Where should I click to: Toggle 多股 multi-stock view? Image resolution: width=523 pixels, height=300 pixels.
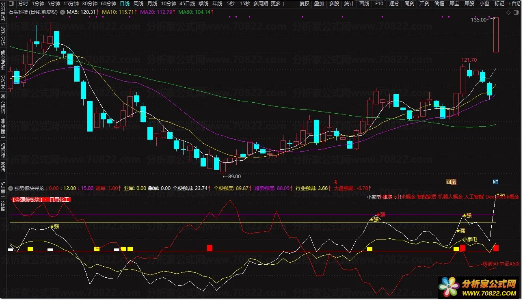[x=334, y=3]
